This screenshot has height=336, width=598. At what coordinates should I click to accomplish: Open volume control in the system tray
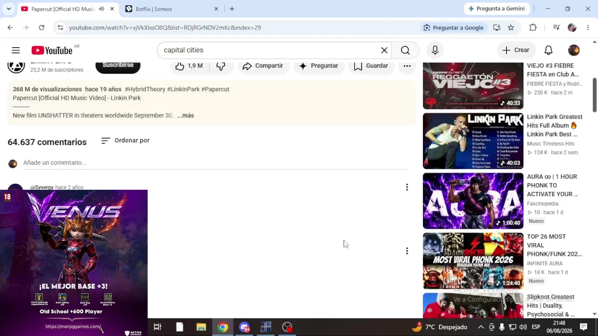tap(523, 327)
